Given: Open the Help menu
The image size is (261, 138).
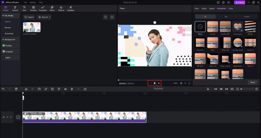Looking at the screenshot, I should click(x=41, y=2).
